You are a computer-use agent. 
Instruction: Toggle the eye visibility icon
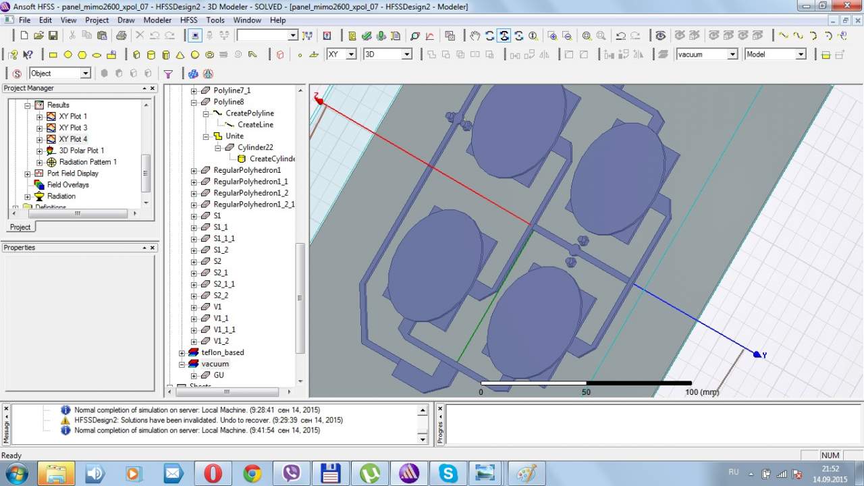point(660,36)
